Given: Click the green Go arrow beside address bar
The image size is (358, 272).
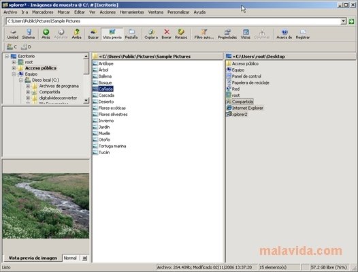Looking at the screenshot, I should [x=351, y=21].
